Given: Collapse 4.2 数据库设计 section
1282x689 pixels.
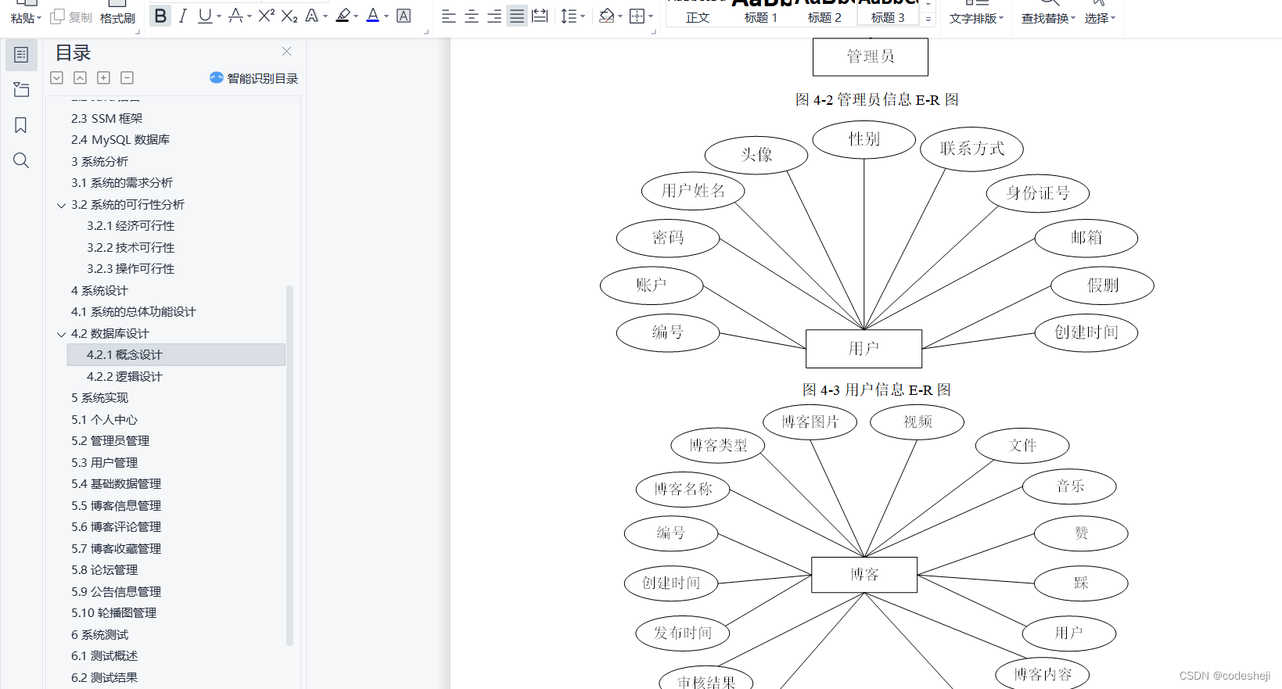Looking at the screenshot, I should coord(62,334).
